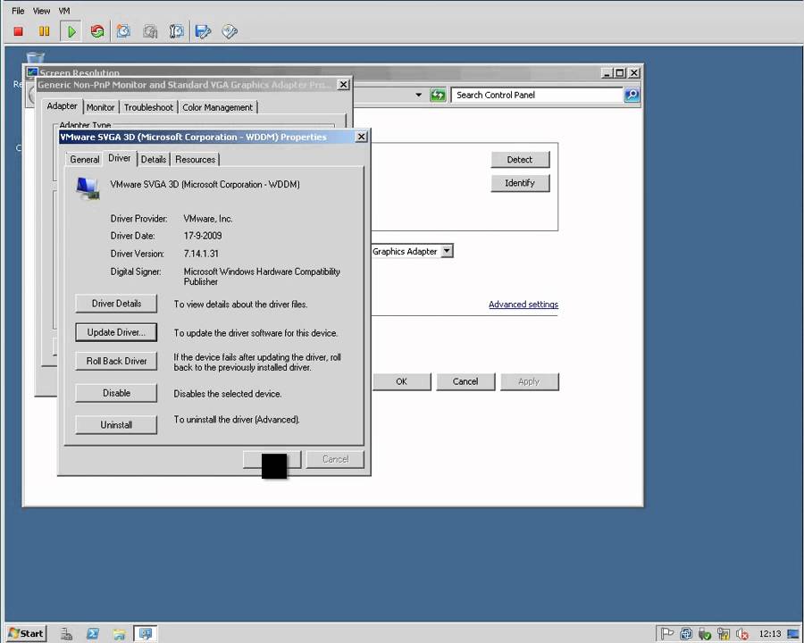Open the Start menu
The height and width of the screenshot is (643, 804).
(26, 634)
